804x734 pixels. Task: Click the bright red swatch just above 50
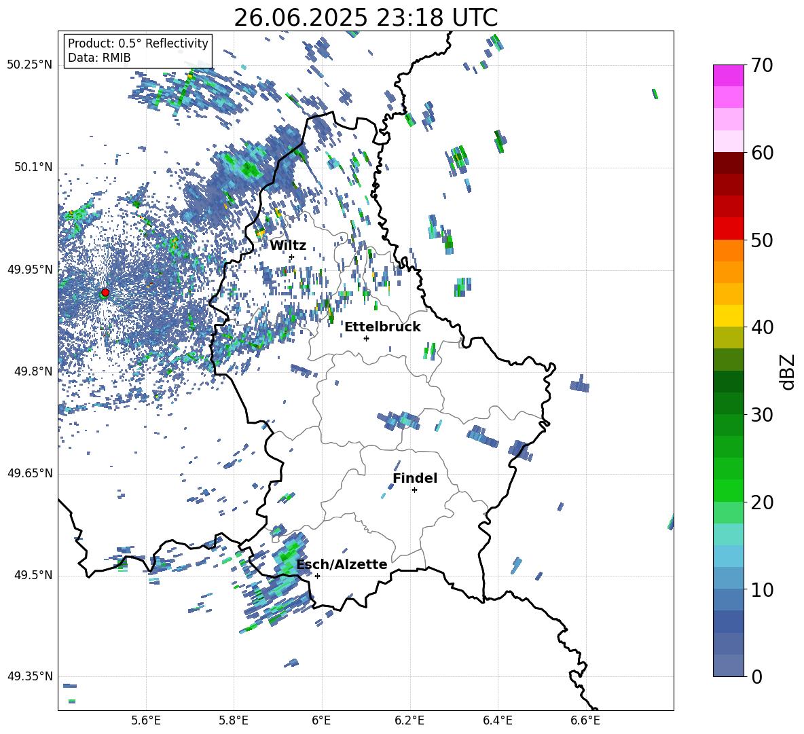pos(728,228)
